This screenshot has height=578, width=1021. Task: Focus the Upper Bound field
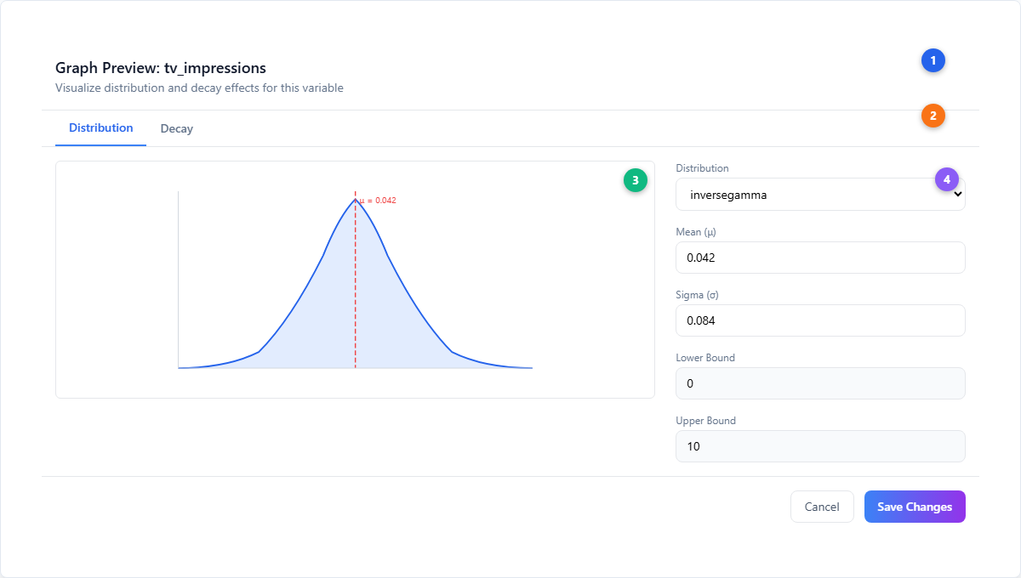point(820,446)
